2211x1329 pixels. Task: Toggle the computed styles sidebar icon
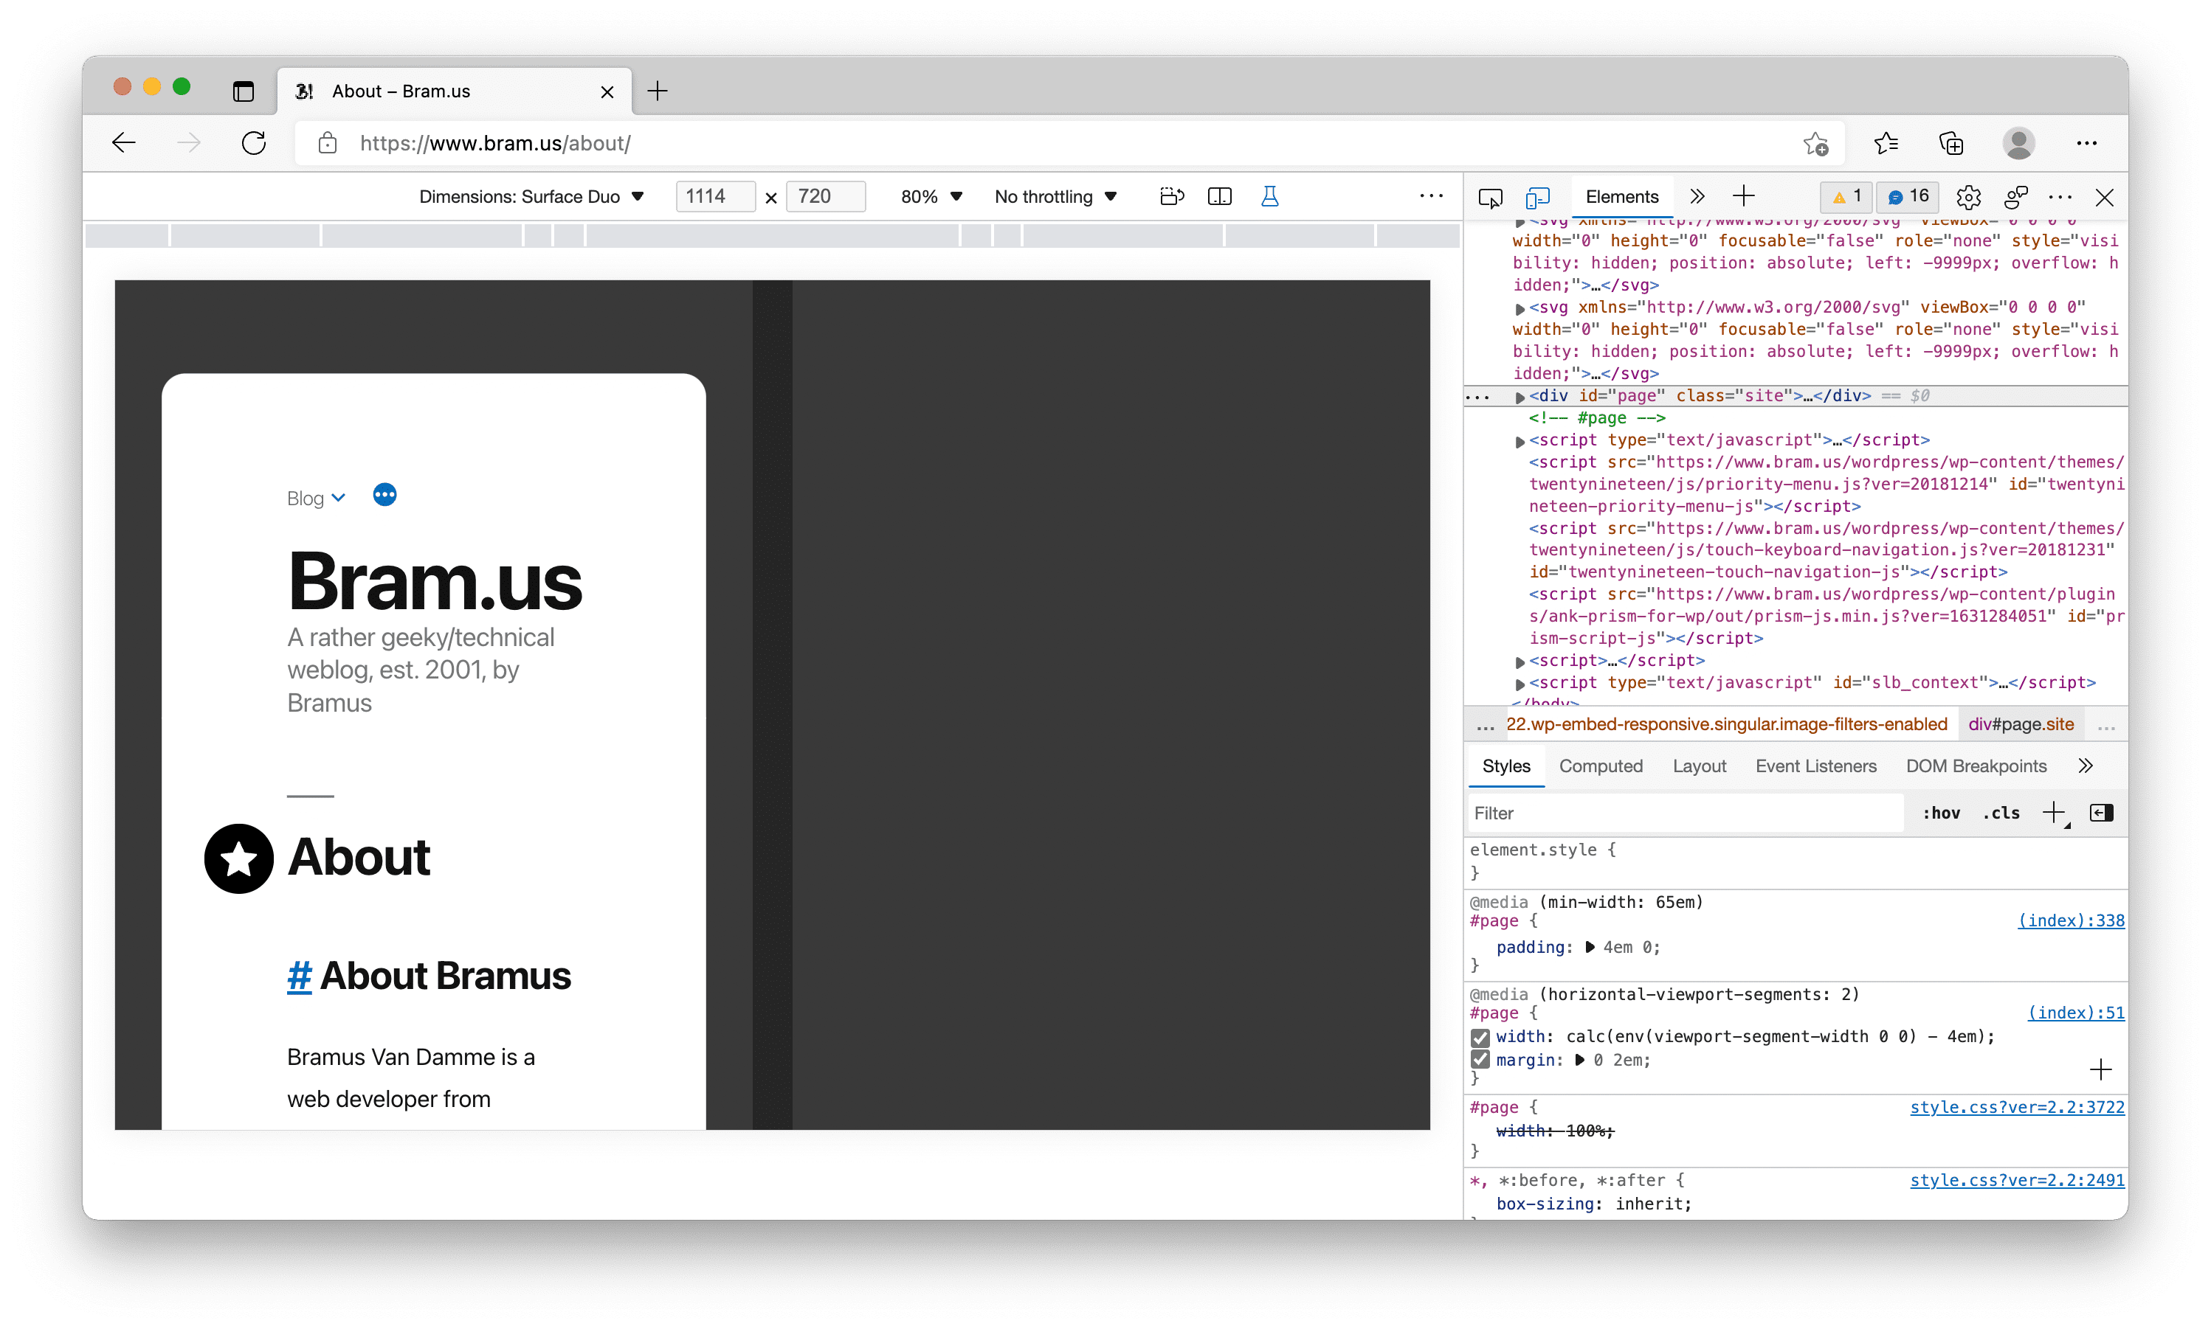tap(2101, 812)
